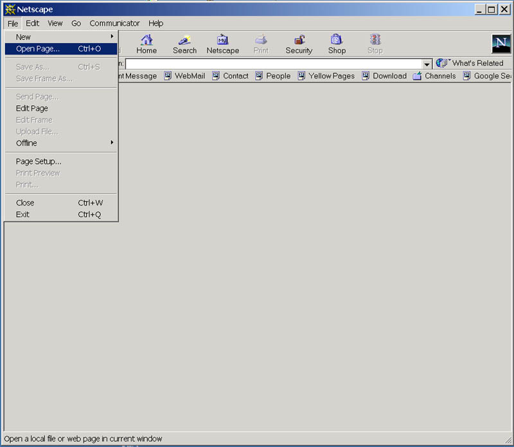Image resolution: width=514 pixels, height=447 pixels.
Task: Click the WebMail bookmark icon
Action: (x=168, y=76)
